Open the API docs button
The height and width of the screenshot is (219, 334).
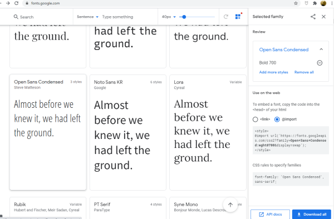tap(270, 214)
